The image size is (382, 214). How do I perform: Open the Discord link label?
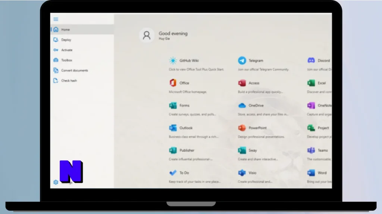click(x=323, y=61)
